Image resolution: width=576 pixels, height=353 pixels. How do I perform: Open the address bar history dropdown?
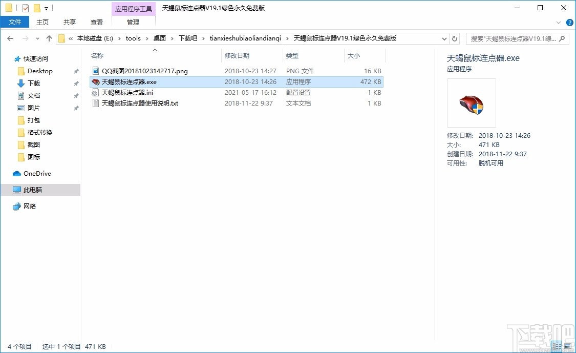coord(444,38)
